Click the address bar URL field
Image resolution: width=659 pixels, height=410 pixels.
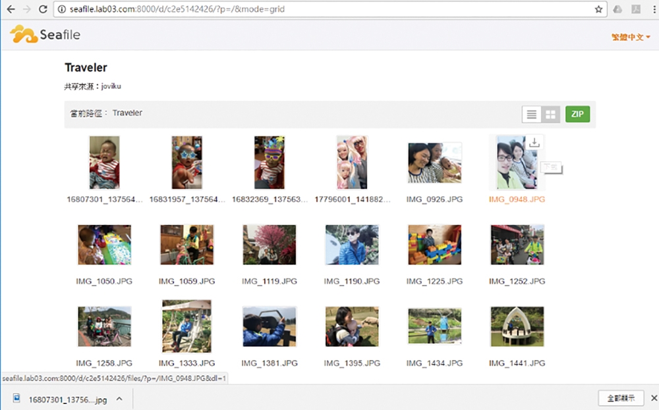coord(330,9)
